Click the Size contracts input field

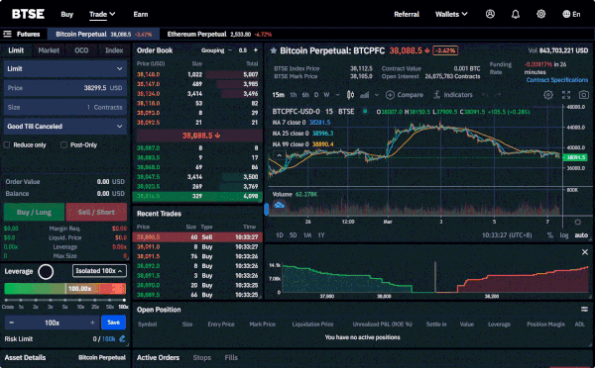pos(64,108)
